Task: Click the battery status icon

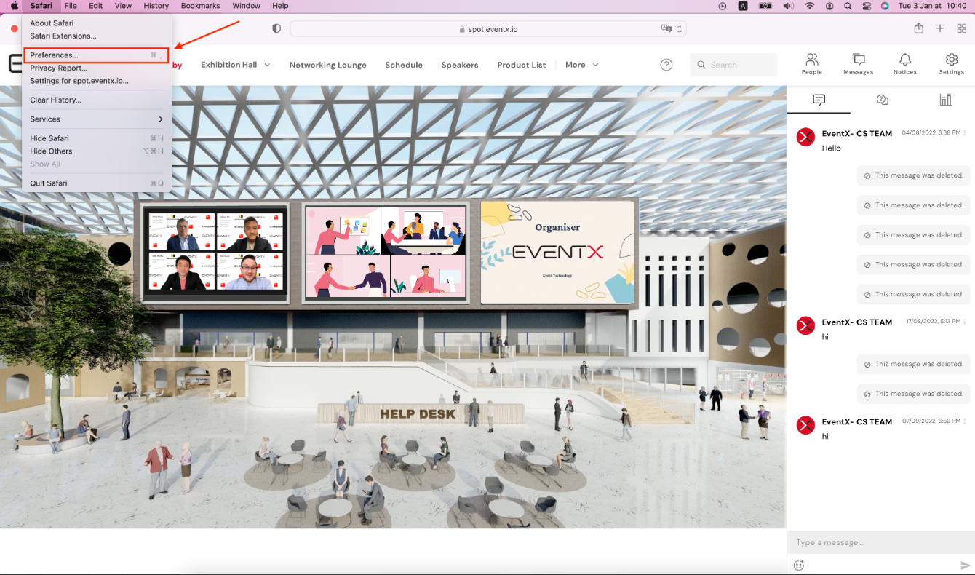Action: pyautogui.click(x=765, y=6)
